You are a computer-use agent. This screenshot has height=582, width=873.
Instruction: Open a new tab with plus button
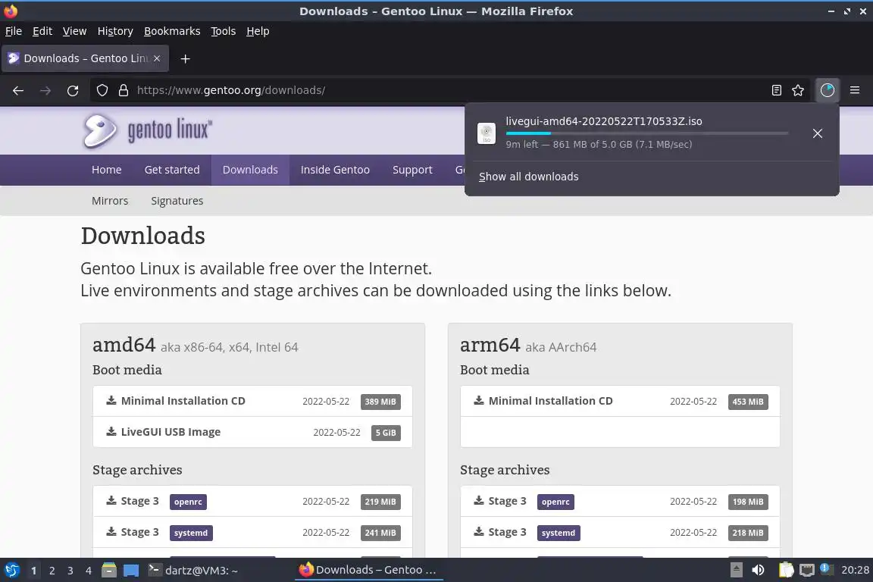pyautogui.click(x=186, y=58)
